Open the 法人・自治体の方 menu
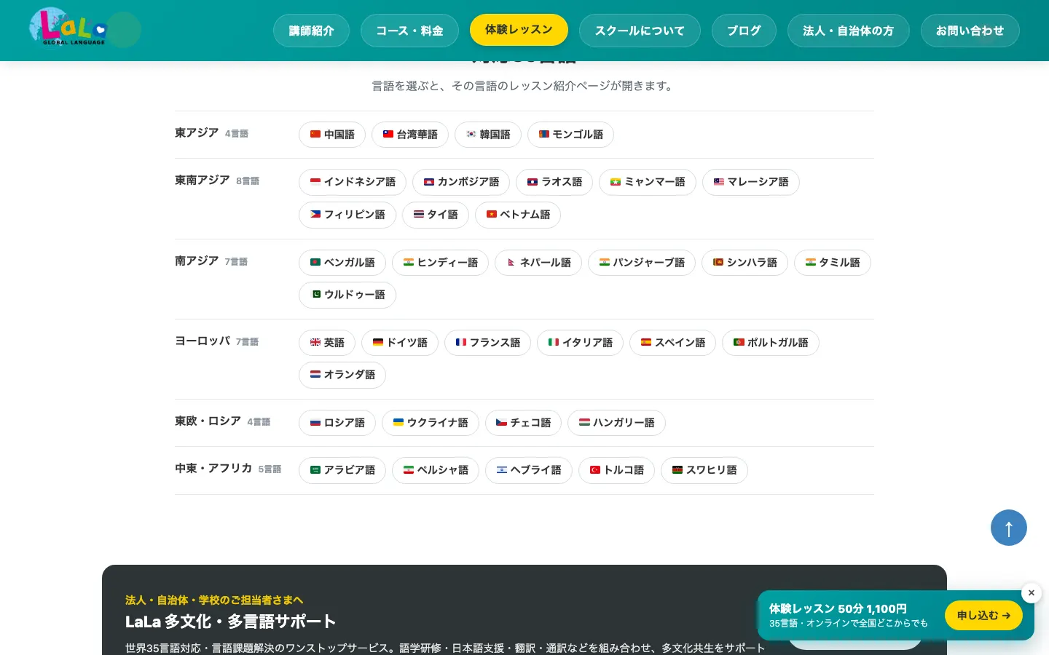 [848, 31]
